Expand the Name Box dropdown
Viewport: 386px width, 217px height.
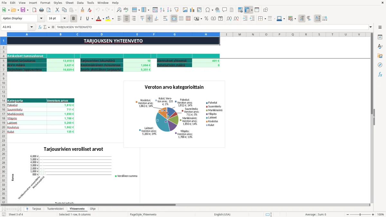coord(32,27)
